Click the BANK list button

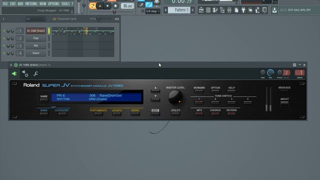pos(44,114)
